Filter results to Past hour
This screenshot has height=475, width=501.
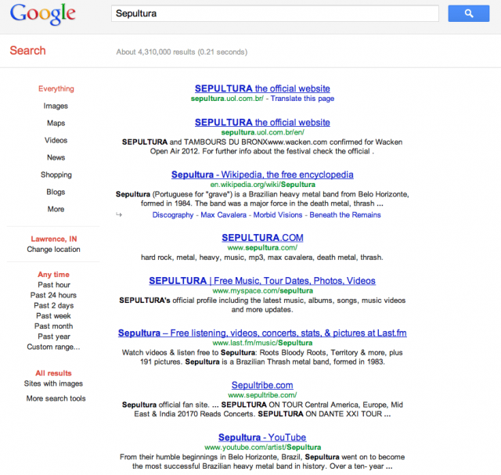pyautogui.click(x=54, y=285)
